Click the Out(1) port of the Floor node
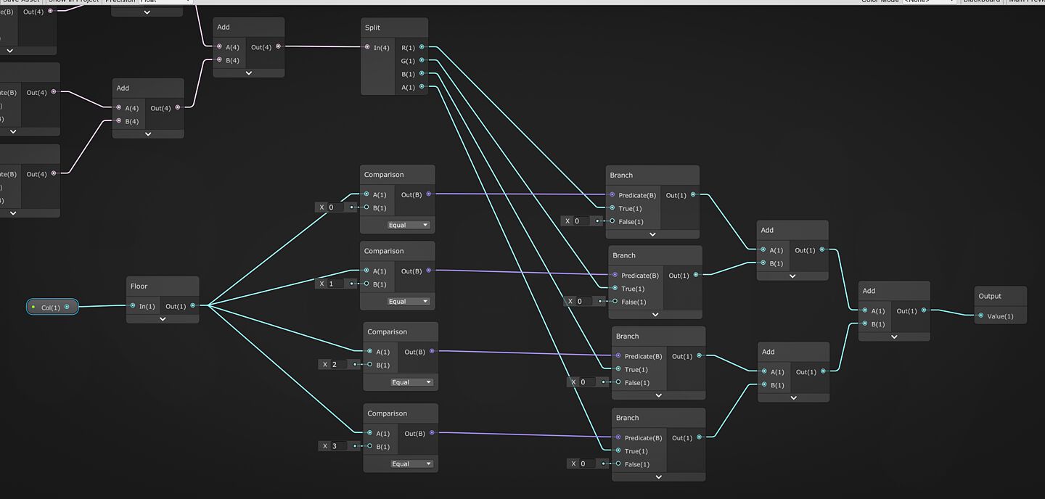This screenshot has width=1045, height=499. point(192,305)
